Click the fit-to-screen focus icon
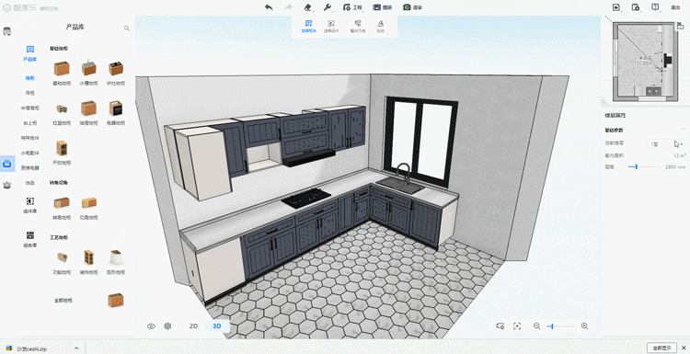 tap(517, 325)
